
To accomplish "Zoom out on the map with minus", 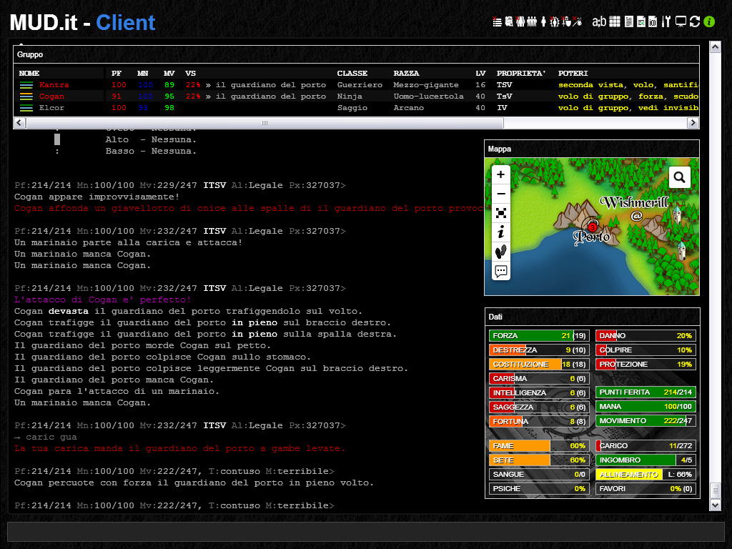I will [x=501, y=194].
